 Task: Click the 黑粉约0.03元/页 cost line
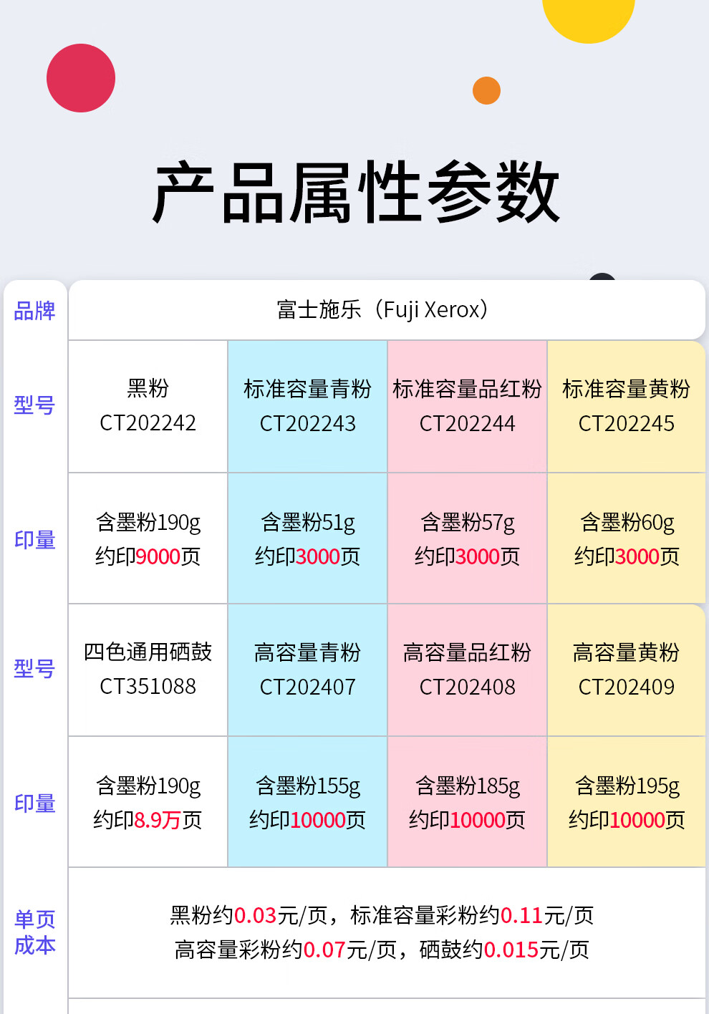point(382,915)
